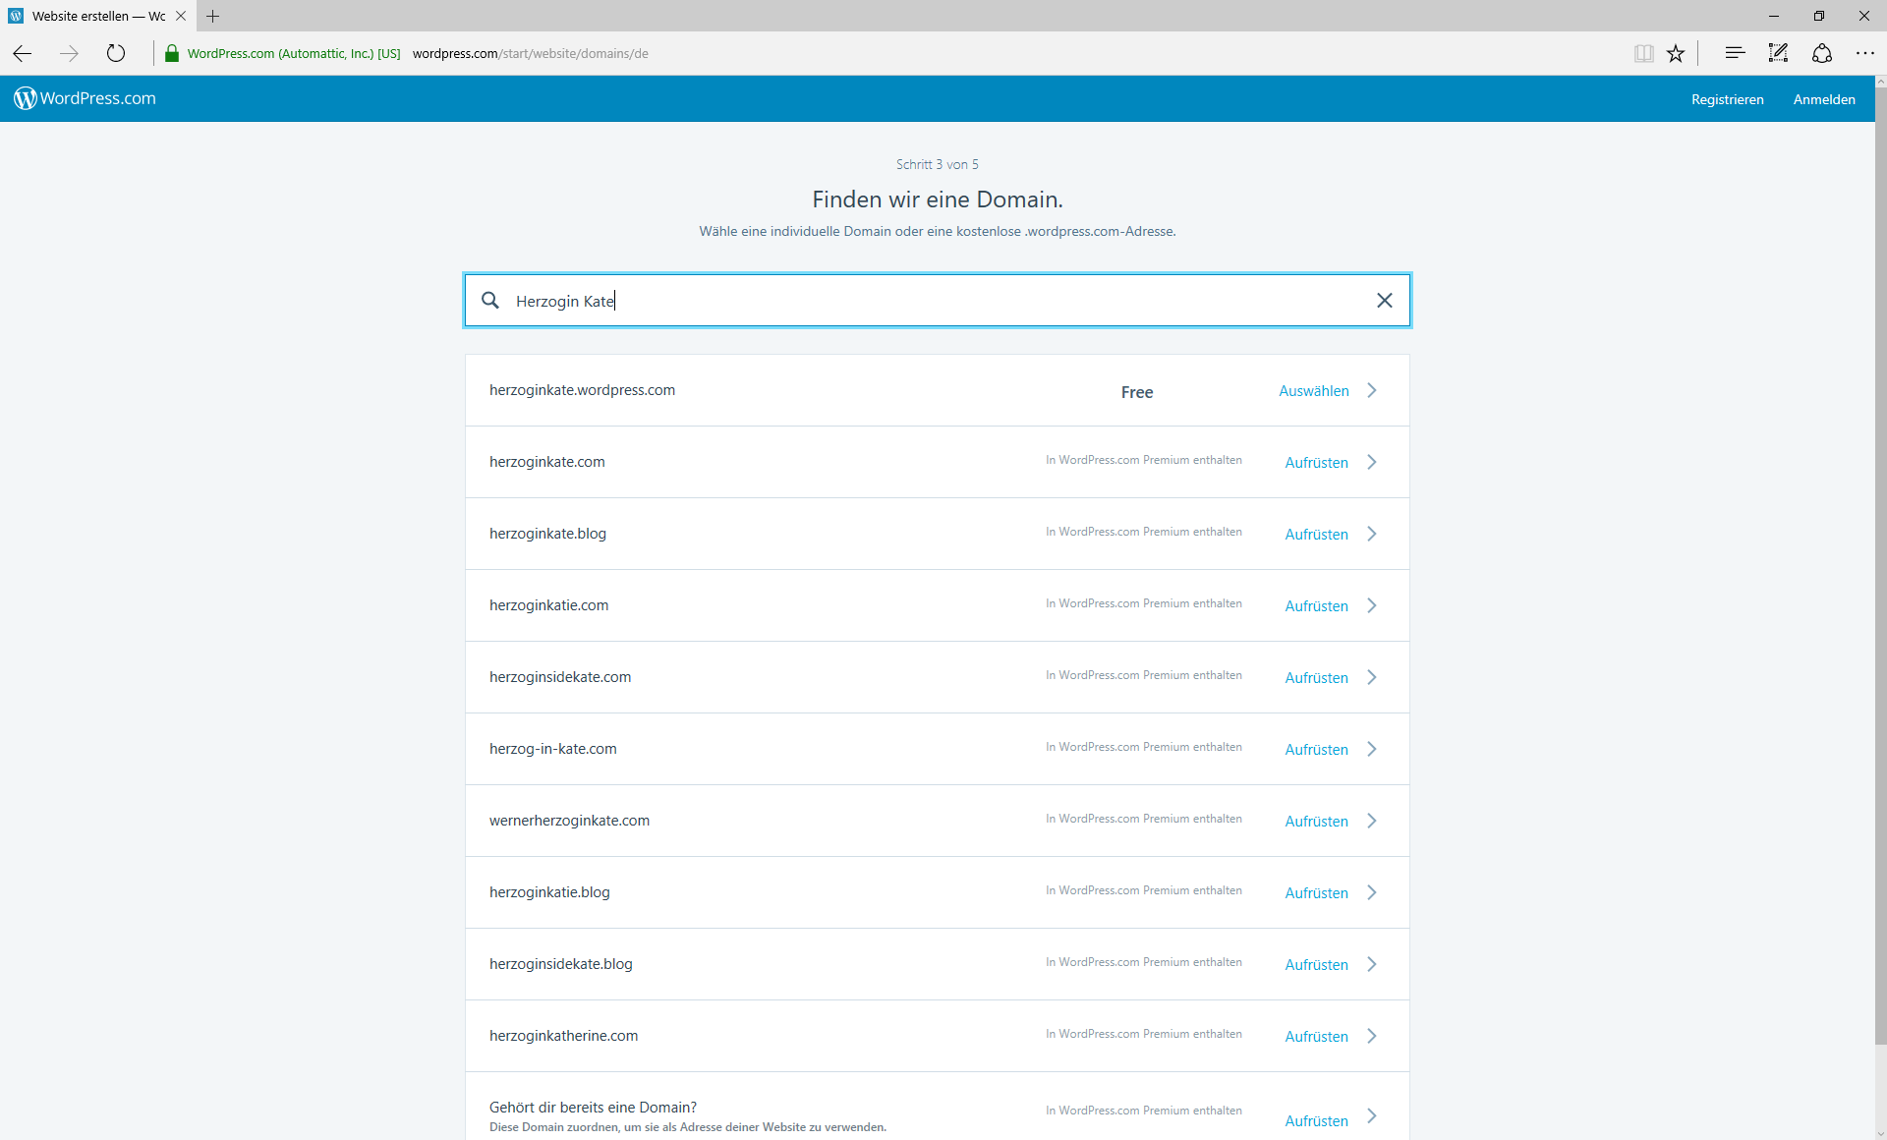Click into the Herzogin Kate search field
This screenshot has width=1887, height=1140.
pos(937,300)
